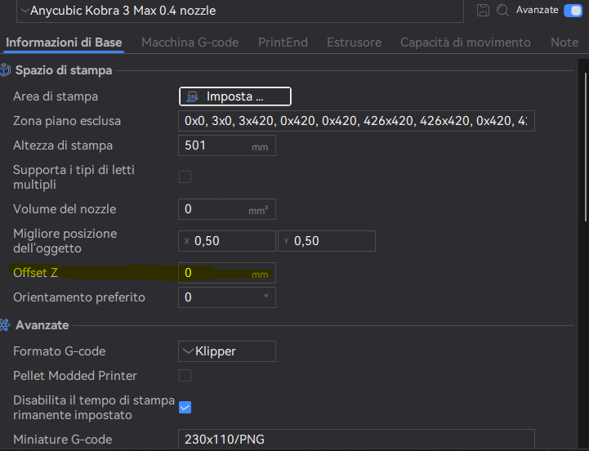Check the Pellet Modded Printer box
589x451 pixels.
tap(185, 376)
